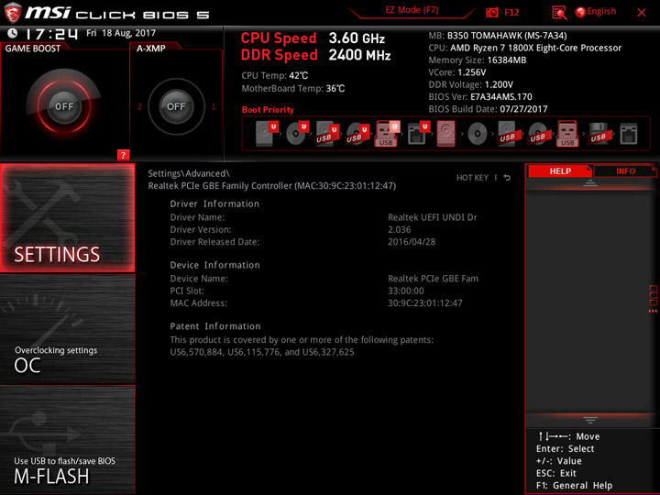
Task: Select the UEFI USB CD/DVD boot device
Action: tap(357, 134)
